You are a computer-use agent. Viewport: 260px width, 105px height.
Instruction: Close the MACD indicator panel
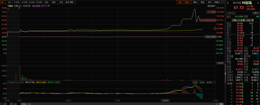click(214, 82)
